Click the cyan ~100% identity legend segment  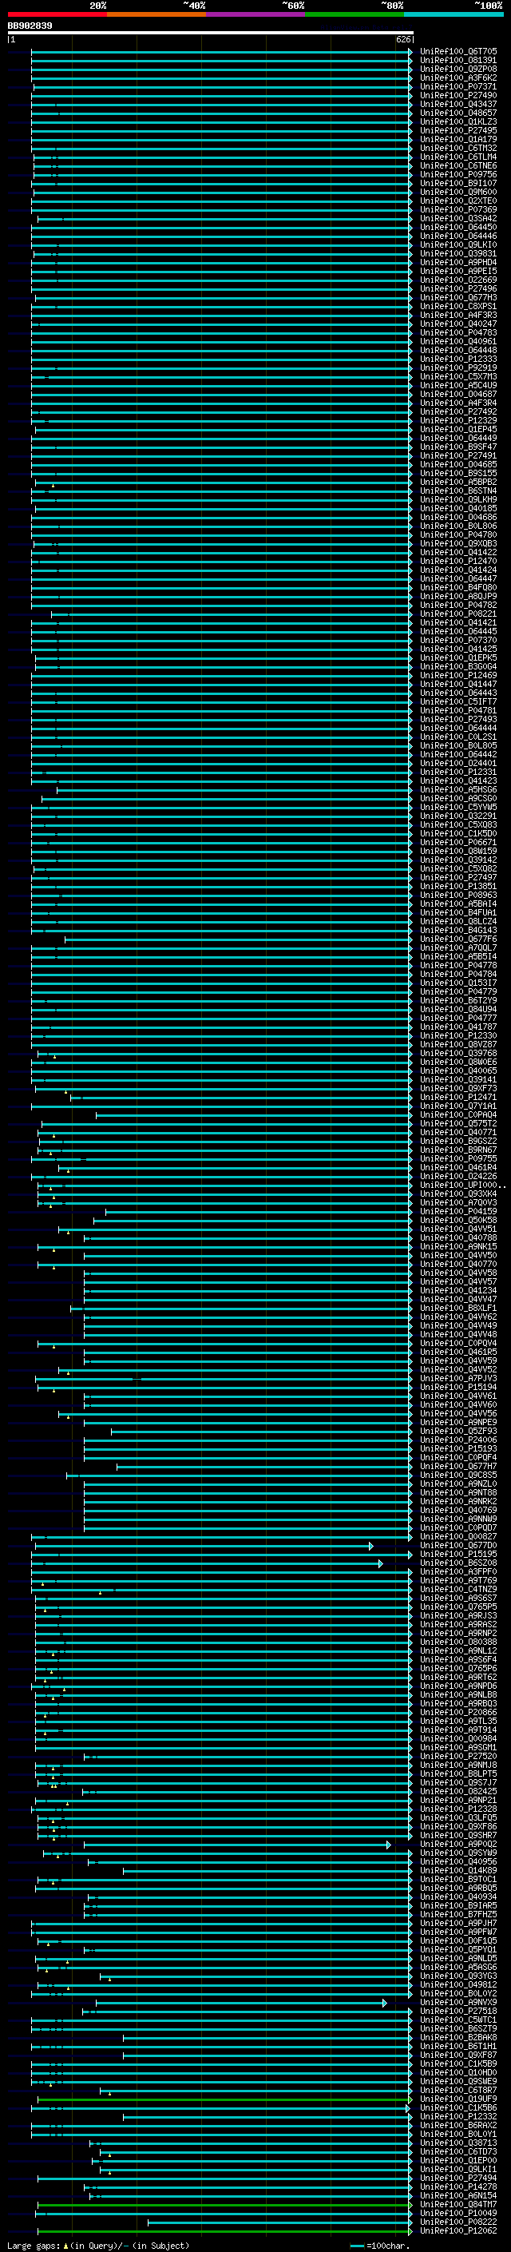(x=454, y=14)
